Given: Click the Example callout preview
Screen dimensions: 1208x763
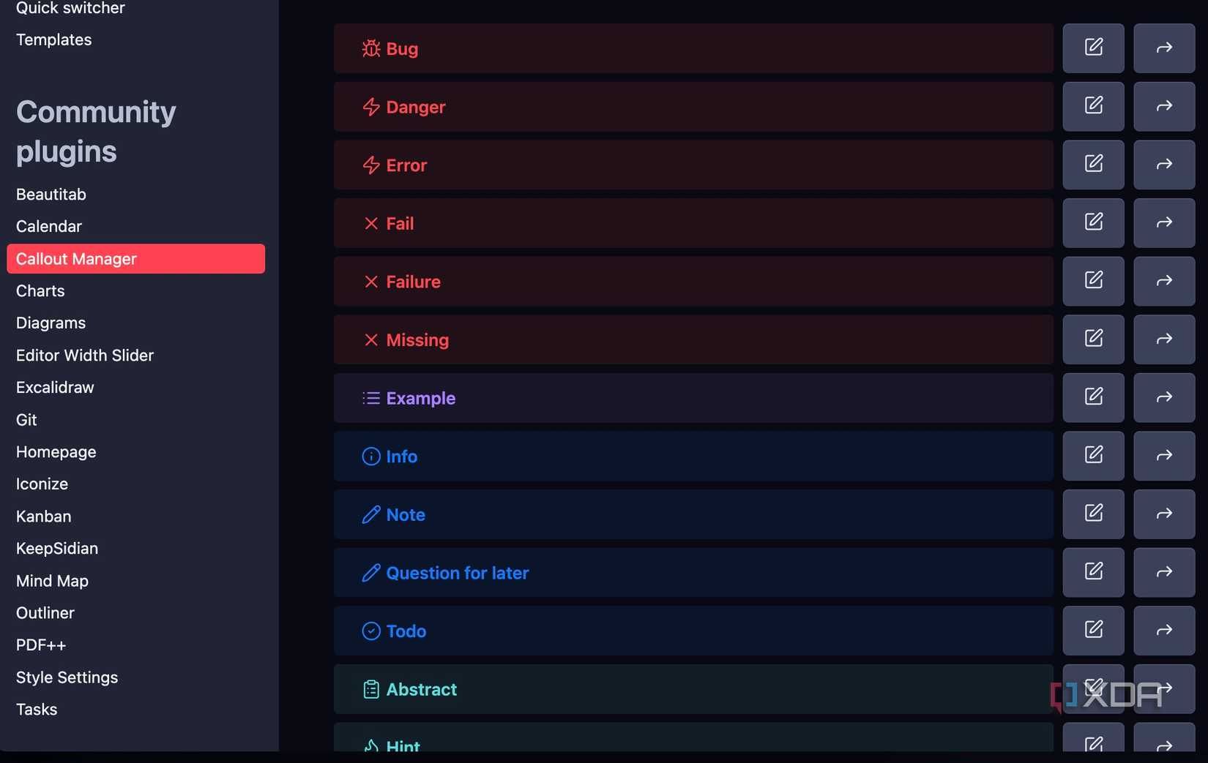Looking at the screenshot, I should [693, 398].
